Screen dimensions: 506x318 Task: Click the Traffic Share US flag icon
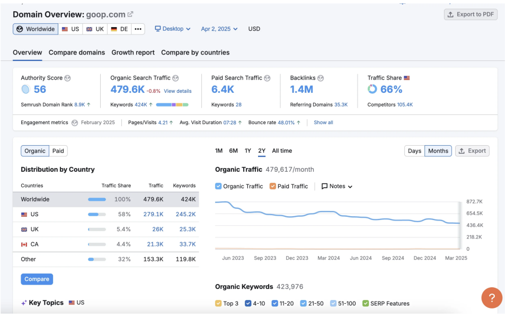pyautogui.click(x=406, y=78)
